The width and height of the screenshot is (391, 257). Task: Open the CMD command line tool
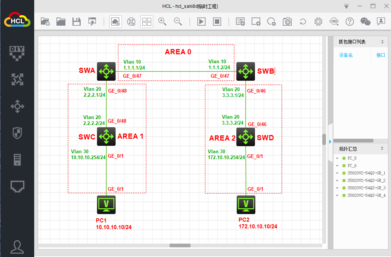point(334,22)
